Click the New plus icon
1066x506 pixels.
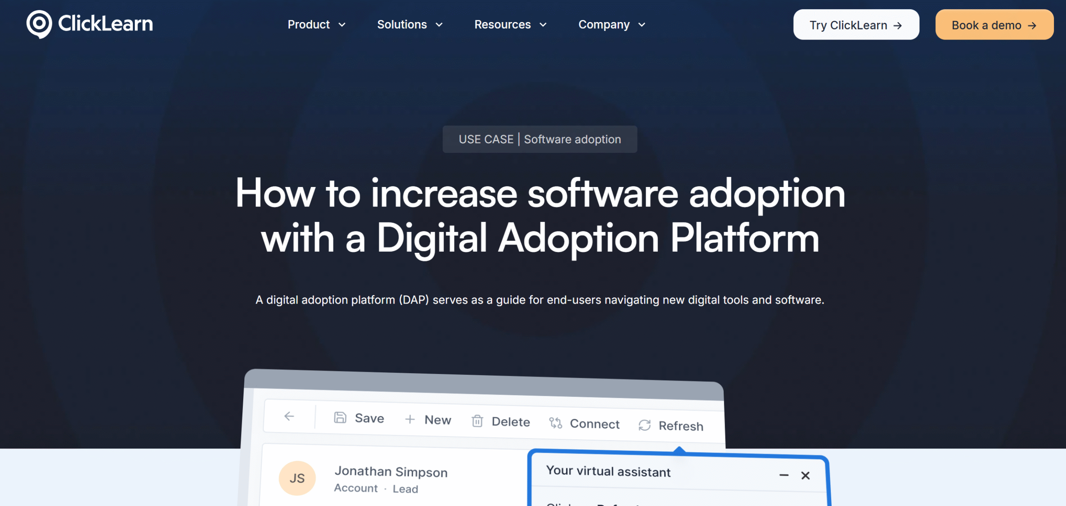pos(410,419)
